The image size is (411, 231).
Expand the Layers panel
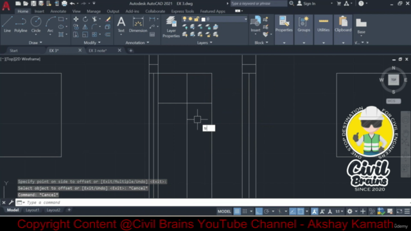tap(204, 42)
